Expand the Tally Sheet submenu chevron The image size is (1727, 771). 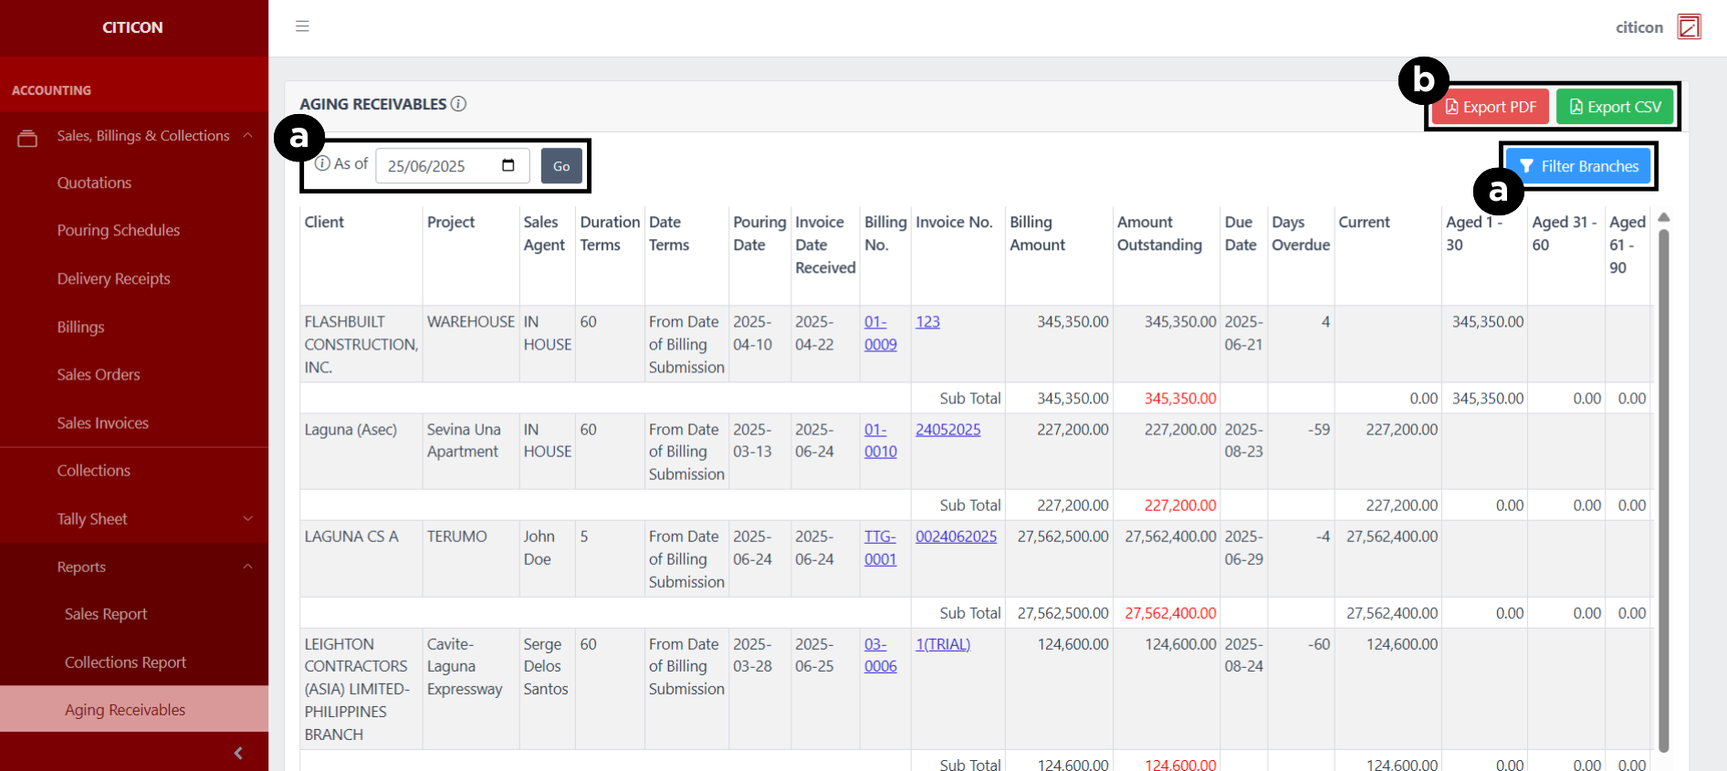point(247,518)
